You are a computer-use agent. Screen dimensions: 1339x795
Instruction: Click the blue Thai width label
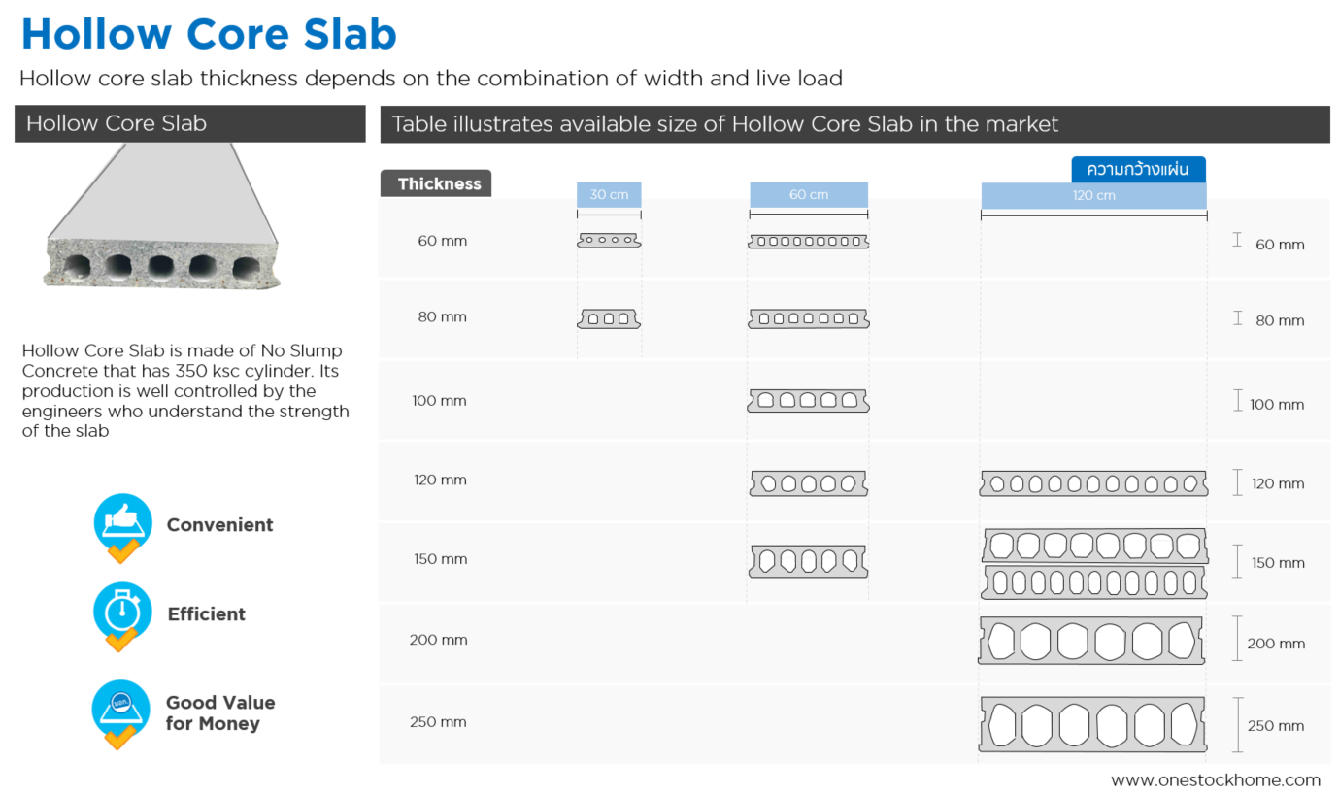click(x=1138, y=169)
